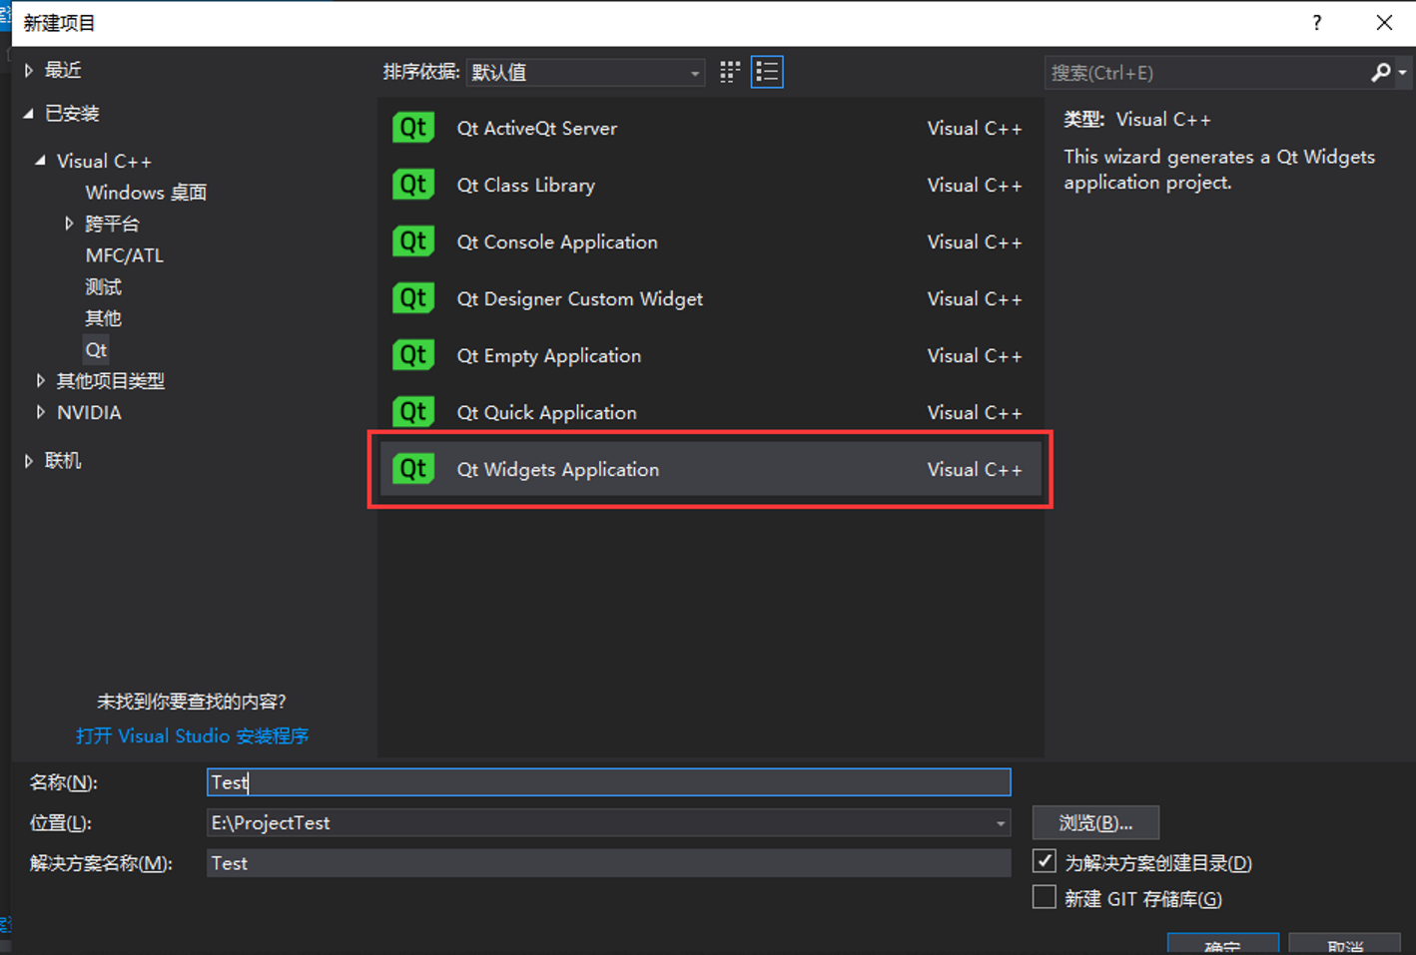This screenshot has width=1416, height=955.
Task: Open search options dropdown arrow
Action: pyautogui.click(x=1403, y=73)
